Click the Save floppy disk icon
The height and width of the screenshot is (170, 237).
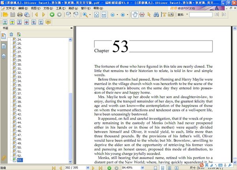pos(13,15)
